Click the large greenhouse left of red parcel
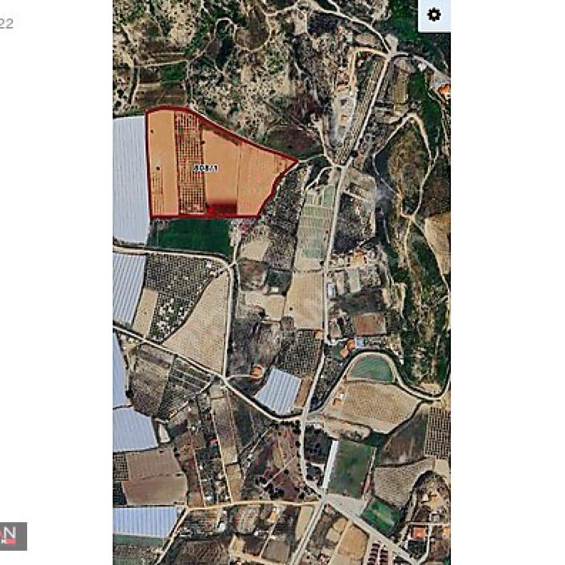 click(131, 180)
